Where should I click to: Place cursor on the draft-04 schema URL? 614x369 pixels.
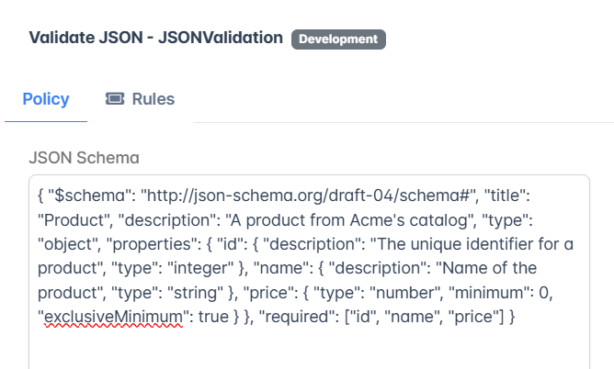(310, 196)
